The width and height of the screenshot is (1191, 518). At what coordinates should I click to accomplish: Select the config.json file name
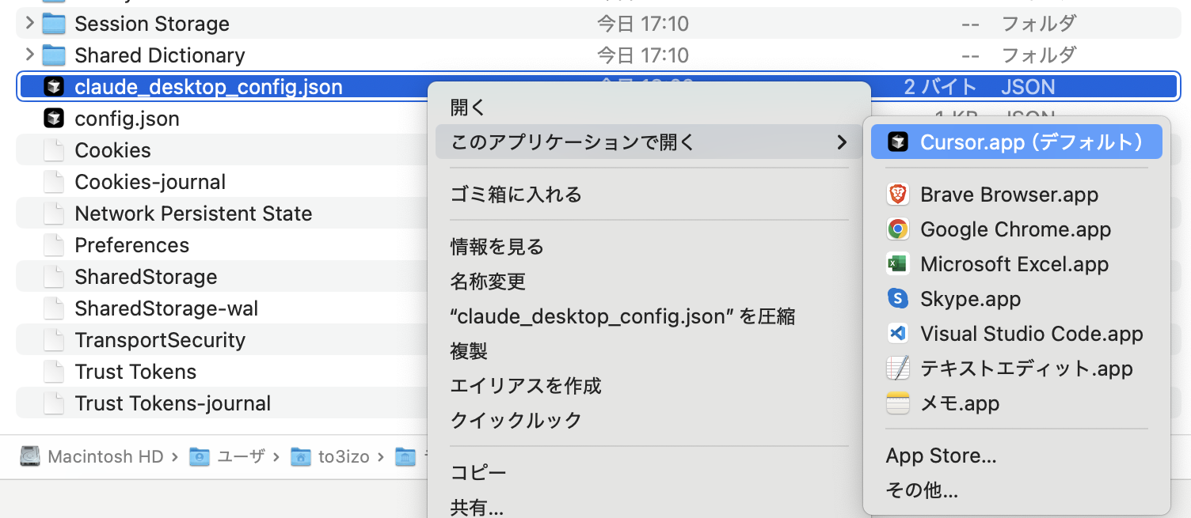pos(127,119)
